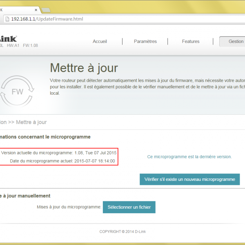Click the page icon in the address bar
This screenshot has height=245, width=245.
point(7,19)
